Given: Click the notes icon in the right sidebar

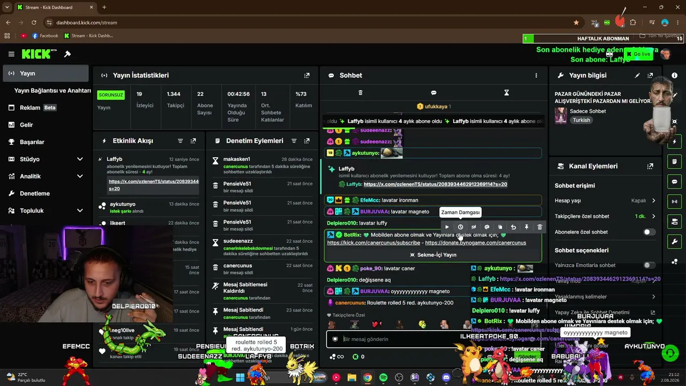Looking at the screenshot, I should click(x=675, y=162).
